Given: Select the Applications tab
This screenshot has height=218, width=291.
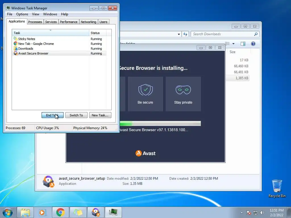Looking at the screenshot, I should coord(17,21).
